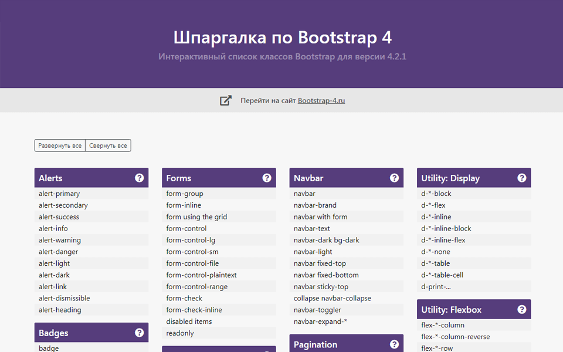The height and width of the screenshot is (352, 563).
Task: Open the help icon in Utility: Flexbox header
Action: (x=522, y=309)
